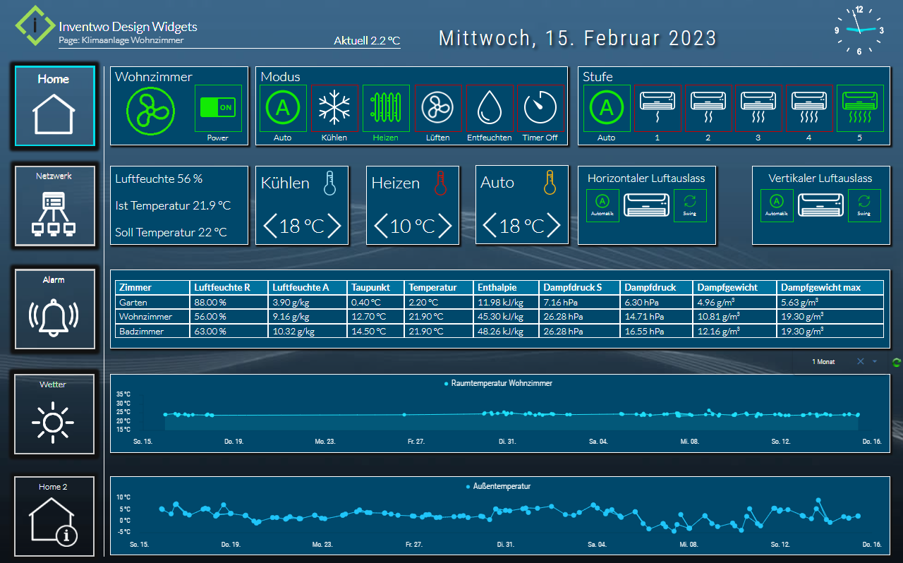The height and width of the screenshot is (563, 903).
Task: Select Heizen radiator mode
Action: pyautogui.click(x=386, y=108)
